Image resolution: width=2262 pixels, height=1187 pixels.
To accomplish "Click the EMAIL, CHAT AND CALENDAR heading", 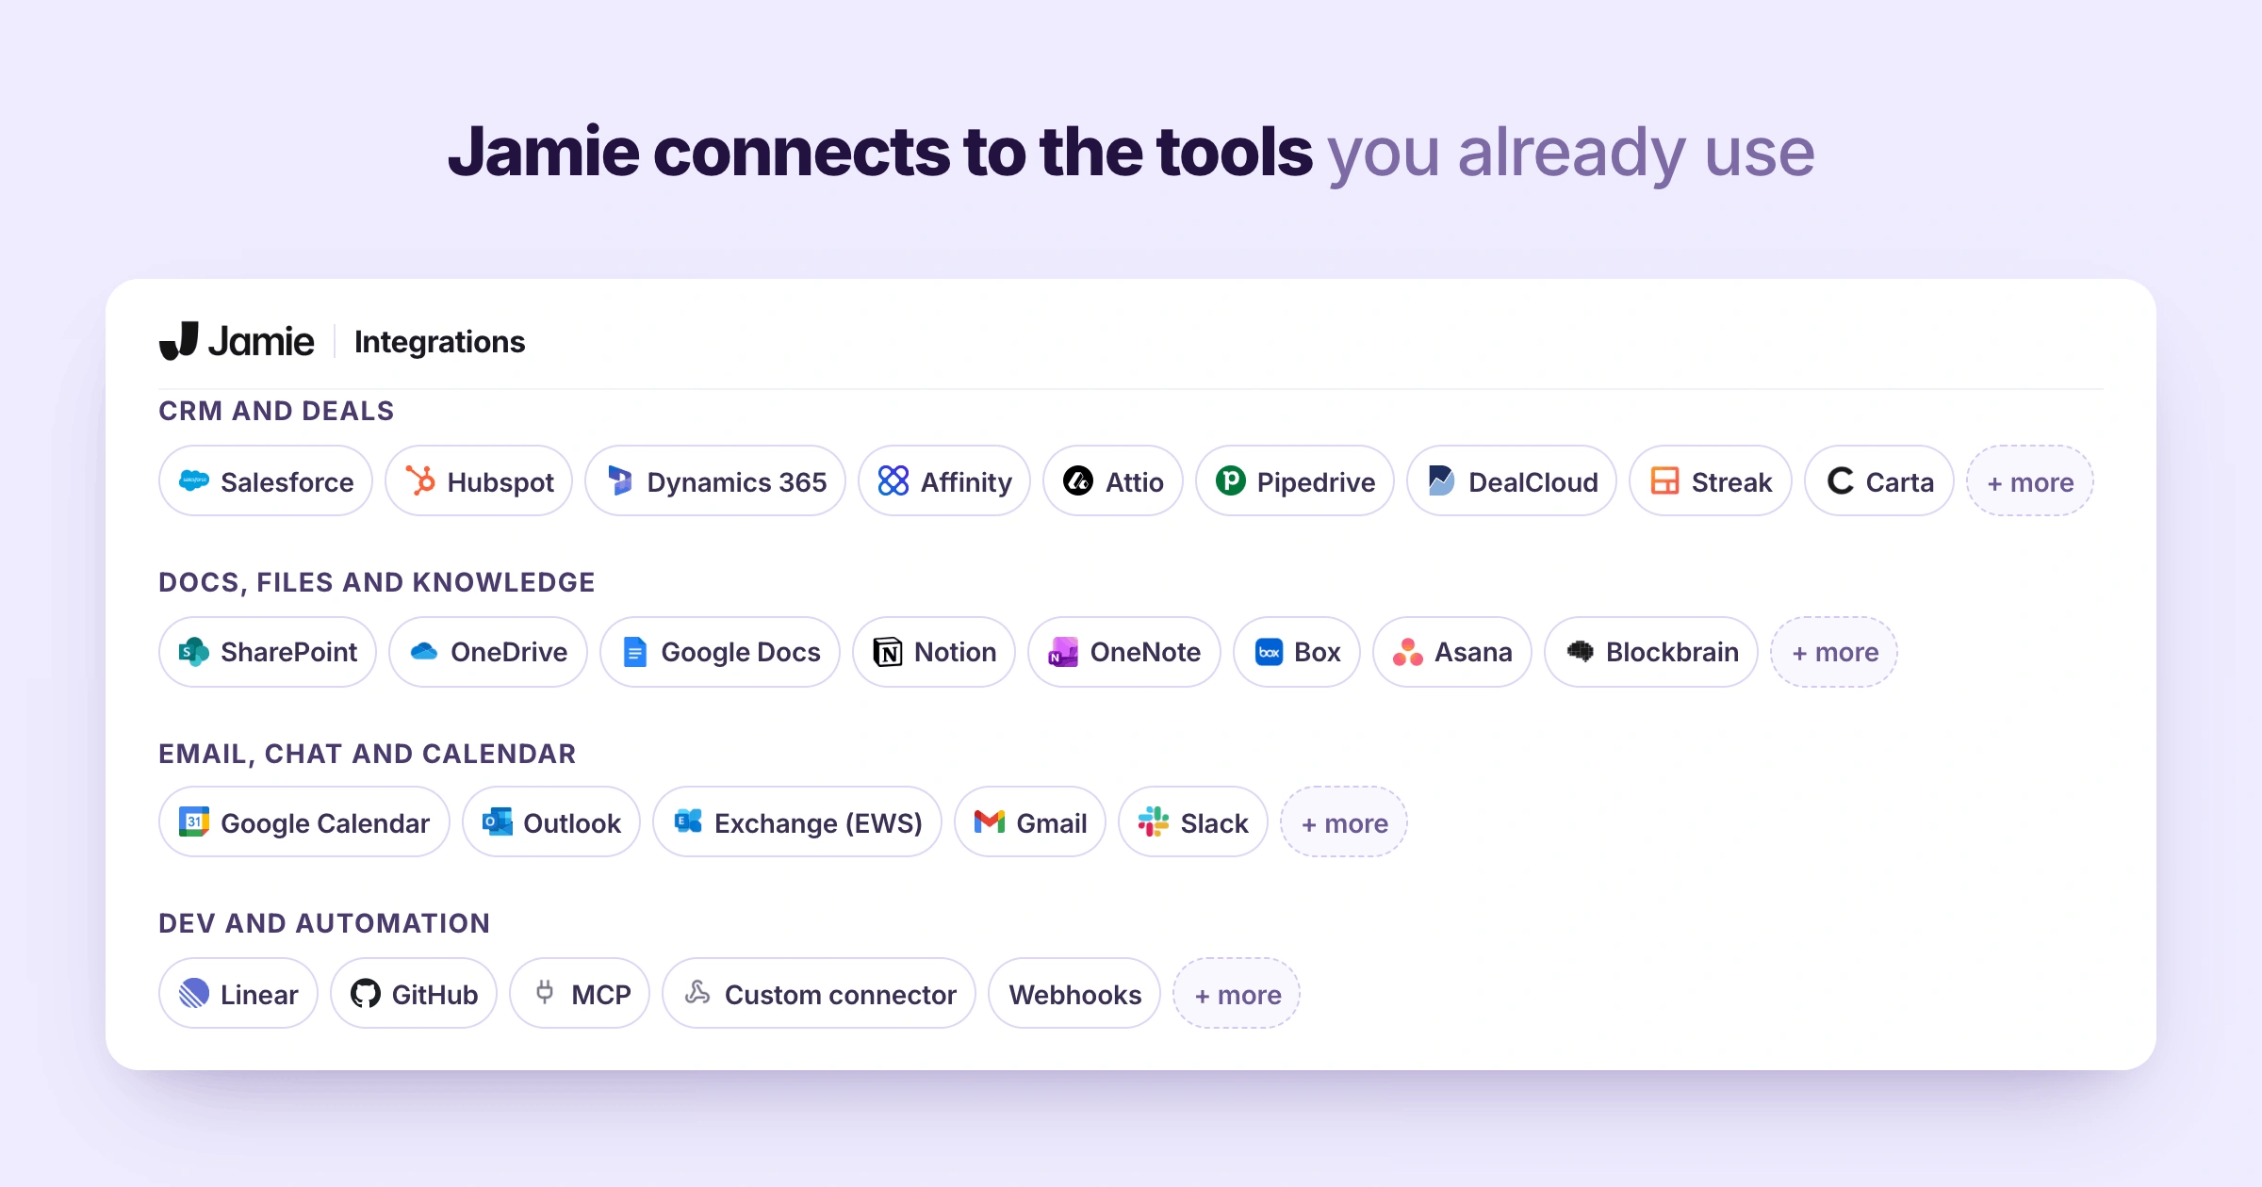I will pos(368,754).
